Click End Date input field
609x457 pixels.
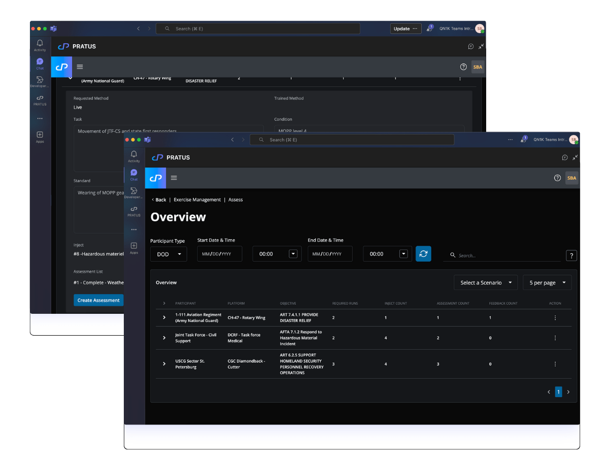(330, 254)
